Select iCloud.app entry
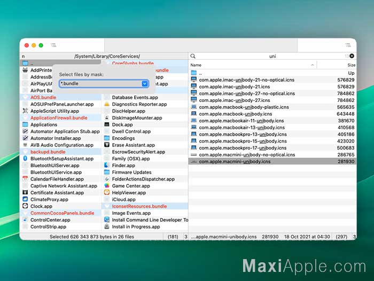Image resolution: width=374 pixels, height=281 pixels. click(123, 199)
